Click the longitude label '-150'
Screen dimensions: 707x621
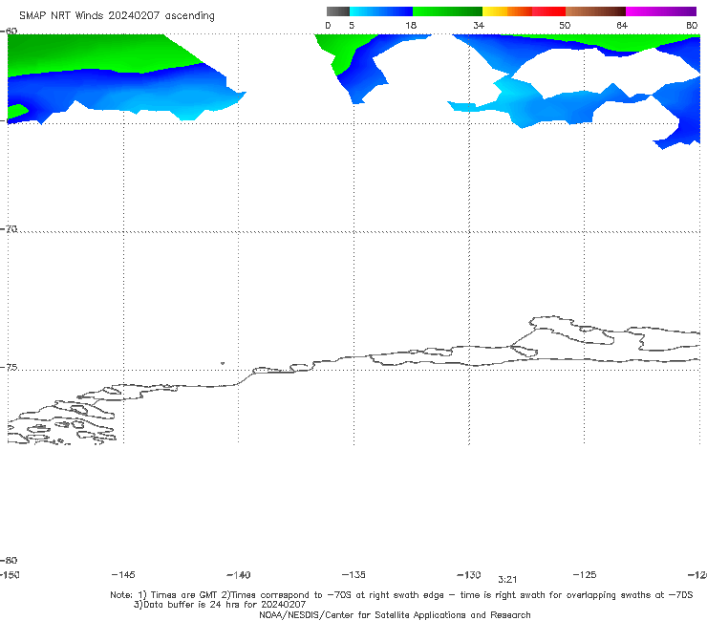coord(10,574)
